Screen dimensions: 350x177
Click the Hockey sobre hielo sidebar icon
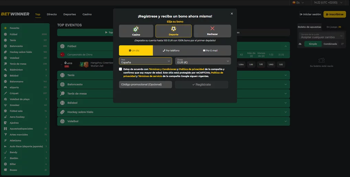(x=6, y=52)
